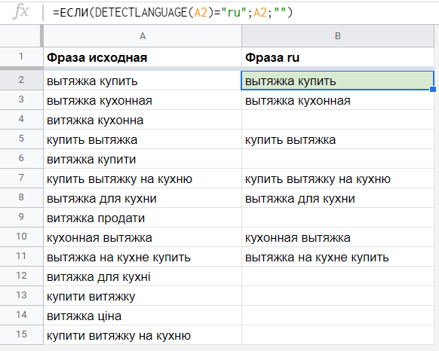439x351 pixels.
Task: Select cell B8 'вытяжка для кухни'
Action: (338, 198)
